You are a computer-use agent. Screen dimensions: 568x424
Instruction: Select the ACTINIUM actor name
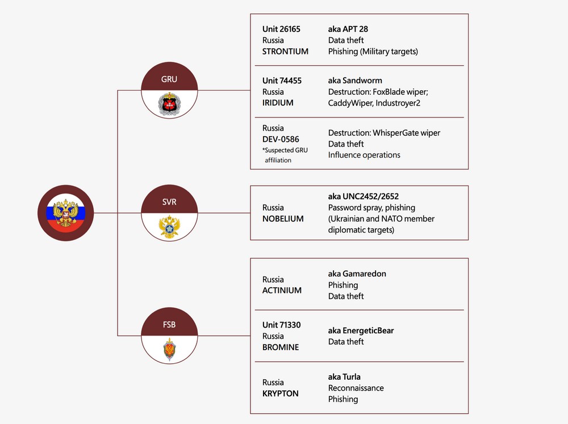pyautogui.click(x=282, y=291)
